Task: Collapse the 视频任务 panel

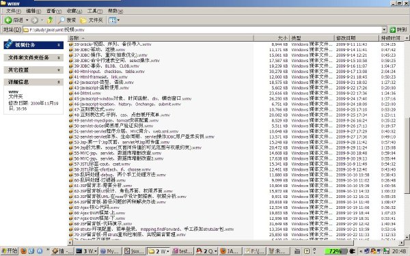Action: click(x=59, y=45)
